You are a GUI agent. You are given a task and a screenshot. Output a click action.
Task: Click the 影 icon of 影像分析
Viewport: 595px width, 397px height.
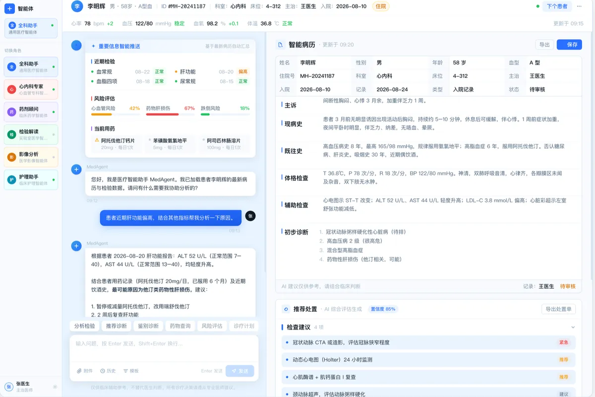[x=12, y=157]
